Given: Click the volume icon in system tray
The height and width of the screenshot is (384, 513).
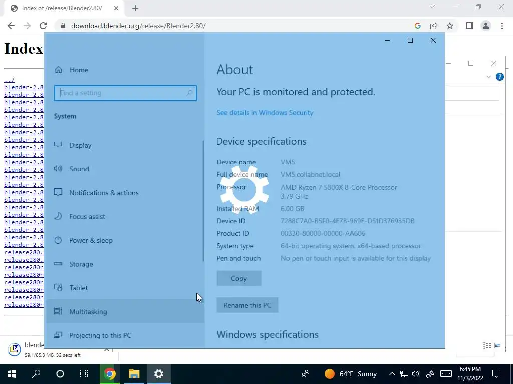Looking at the screenshot, I should (x=416, y=374).
